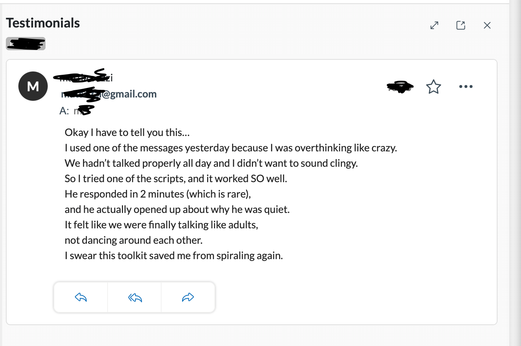The height and width of the screenshot is (346, 521).
Task: Open the email in a new window
Action: point(461,25)
